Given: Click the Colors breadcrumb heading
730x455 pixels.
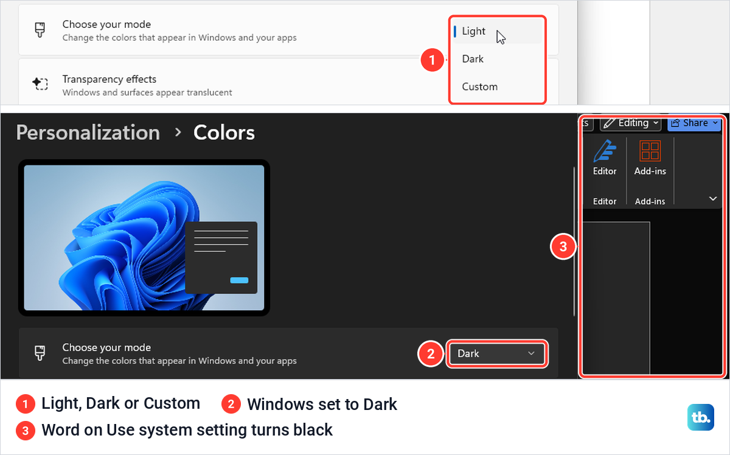Looking at the screenshot, I should [224, 133].
